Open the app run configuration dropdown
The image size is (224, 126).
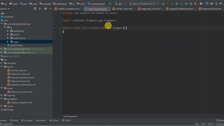tap(120, 4)
